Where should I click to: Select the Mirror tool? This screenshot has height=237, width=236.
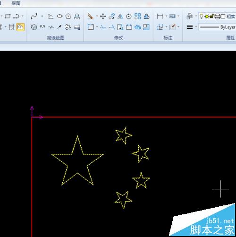(120, 16)
